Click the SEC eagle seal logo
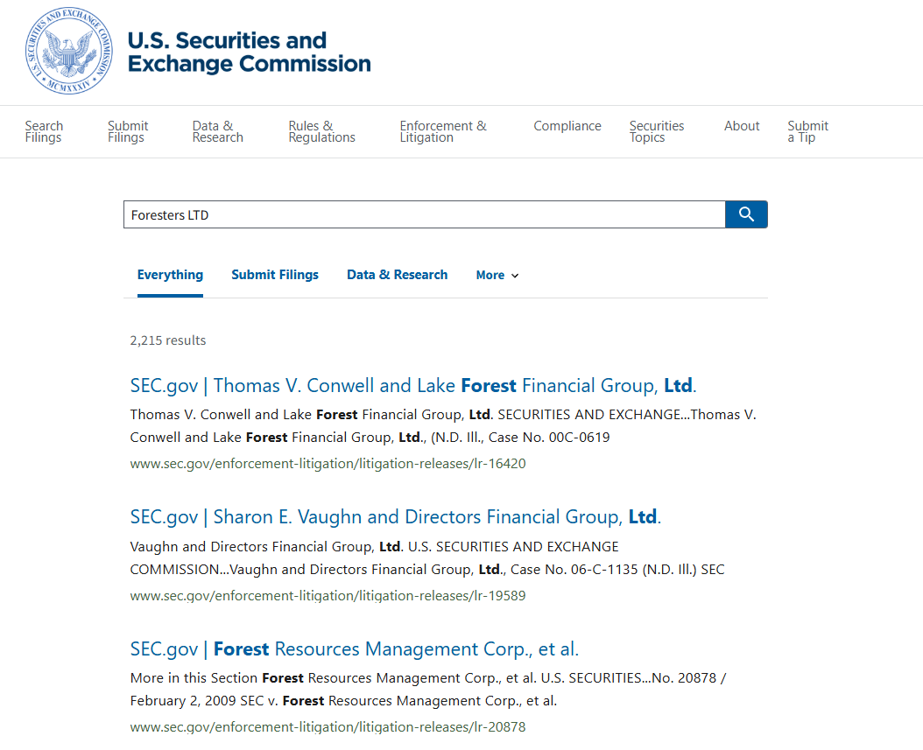The image size is (923, 750). (x=69, y=52)
